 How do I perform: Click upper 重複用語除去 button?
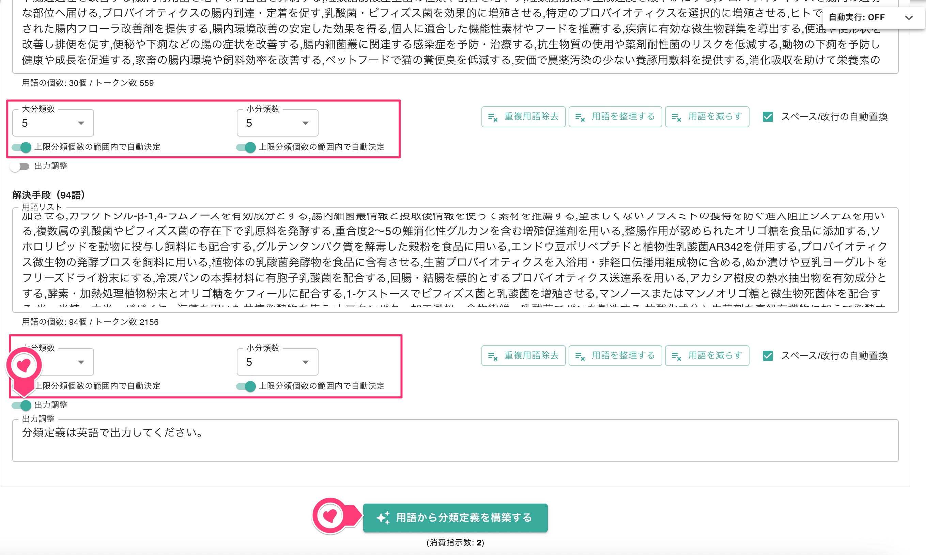pos(523,117)
